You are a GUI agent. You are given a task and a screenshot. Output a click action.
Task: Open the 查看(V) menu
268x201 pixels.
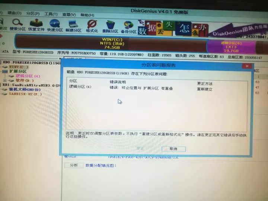(69, 15)
